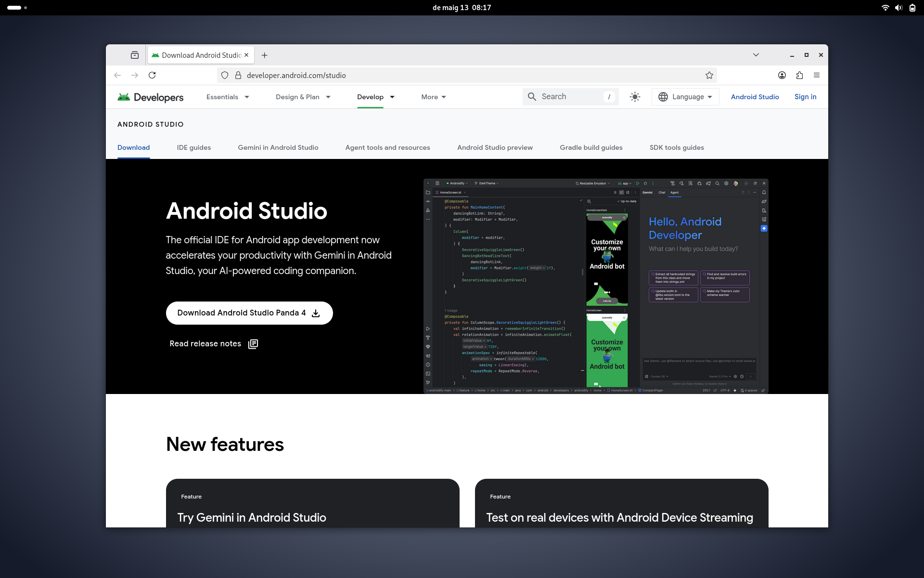Open a new browser tab
Screen dimensions: 924x578
[265, 55]
